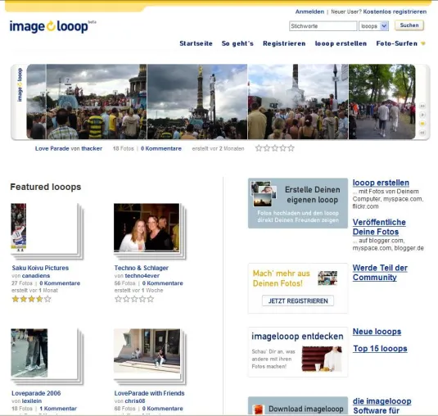438x416 pixels.
Task: Open Techno & Schlager title link
Action: [142, 268]
